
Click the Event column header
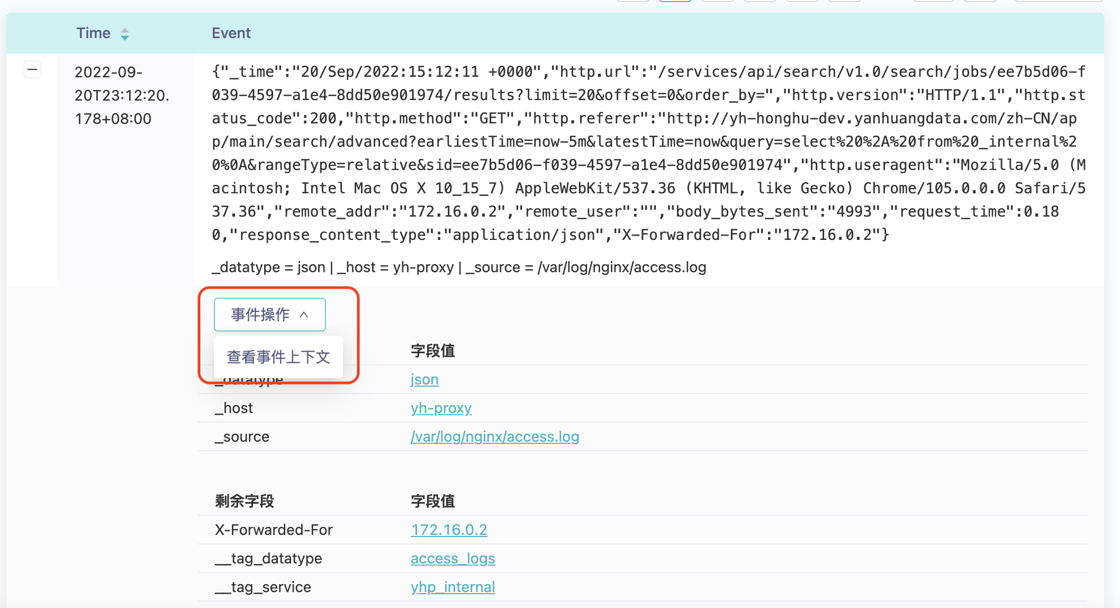pyautogui.click(x=231, y=33)
